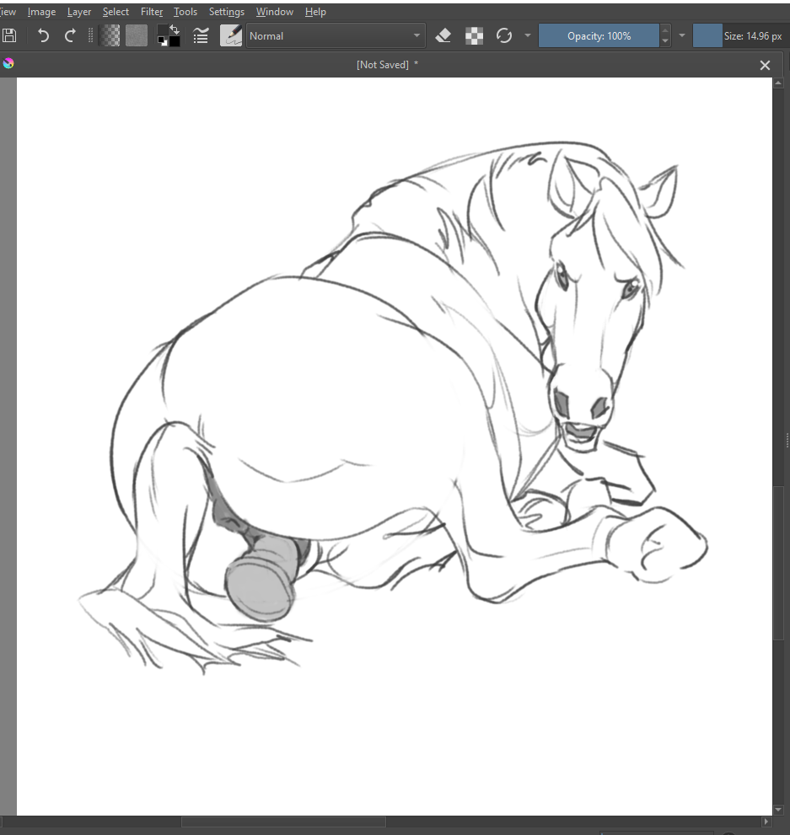Screen dimensions: 790x835
Task: Toggle eraser mode on
Action: 443,35
